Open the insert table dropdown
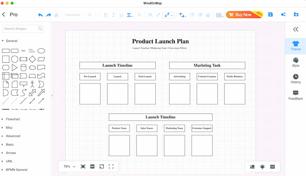 [x=220, y=15]
